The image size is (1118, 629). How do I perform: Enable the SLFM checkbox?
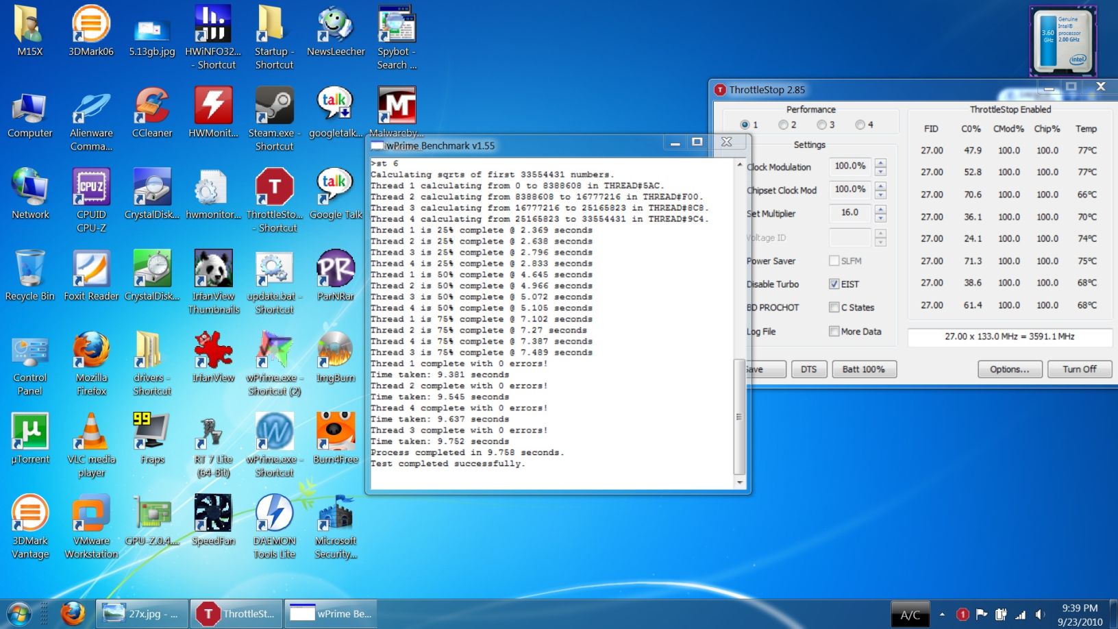(834, 261)
